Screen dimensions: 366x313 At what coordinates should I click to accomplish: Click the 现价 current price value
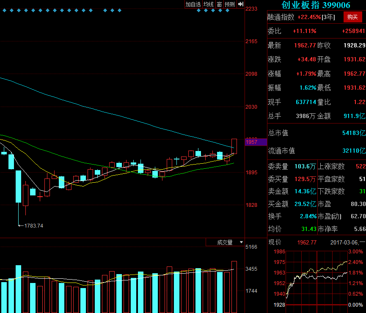(x=307, y=242)
